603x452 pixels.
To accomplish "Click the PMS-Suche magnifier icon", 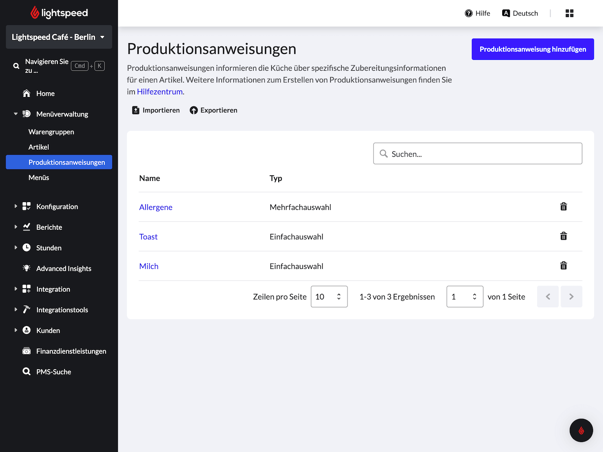I will pos(27,371).
